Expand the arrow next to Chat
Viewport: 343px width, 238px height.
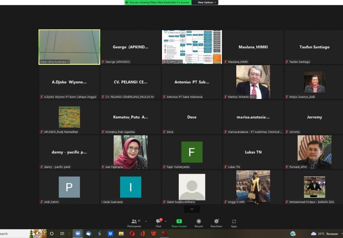click(166, 221)
